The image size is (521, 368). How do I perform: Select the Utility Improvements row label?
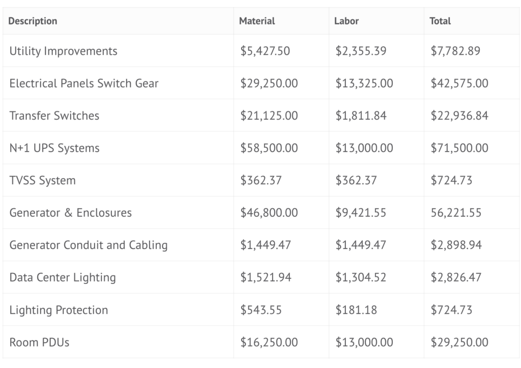[63, 51]
